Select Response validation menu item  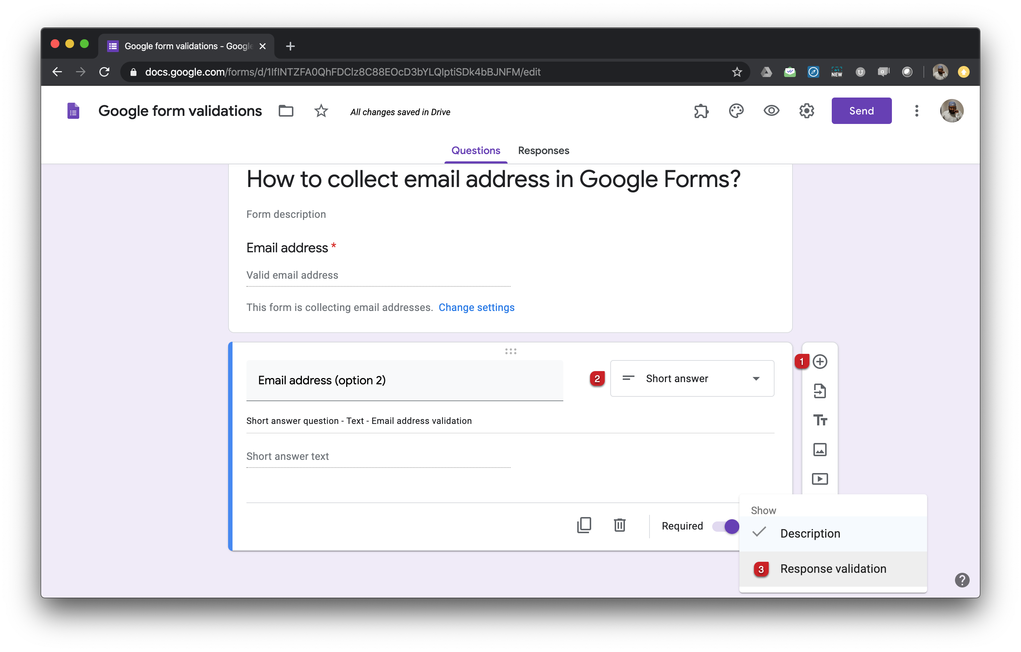tap(833, 568)
